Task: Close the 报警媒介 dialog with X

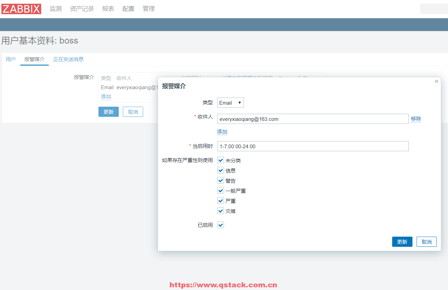Action: (x=436, y=81)
